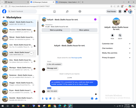136x108 pixels.
Task: Open Danielle's conversation in the list
Action: (x=19, y=99)
